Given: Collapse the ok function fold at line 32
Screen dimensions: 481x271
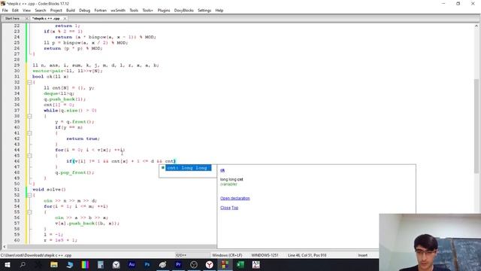Looking at the screenshot, I should point(29,82).
